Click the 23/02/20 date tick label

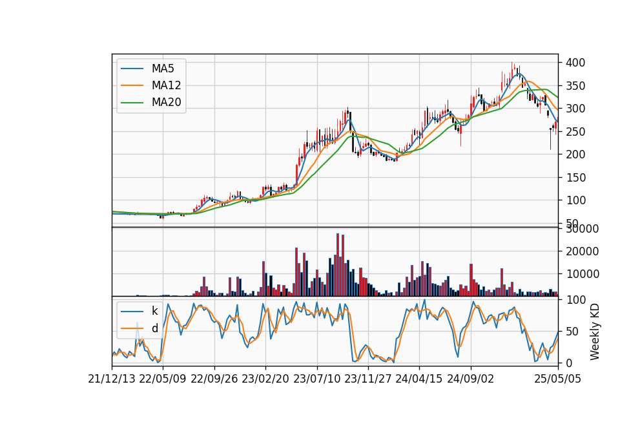click(265, 379)
